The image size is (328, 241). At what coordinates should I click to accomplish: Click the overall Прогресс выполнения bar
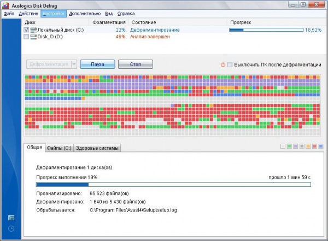tap(173, 184)
